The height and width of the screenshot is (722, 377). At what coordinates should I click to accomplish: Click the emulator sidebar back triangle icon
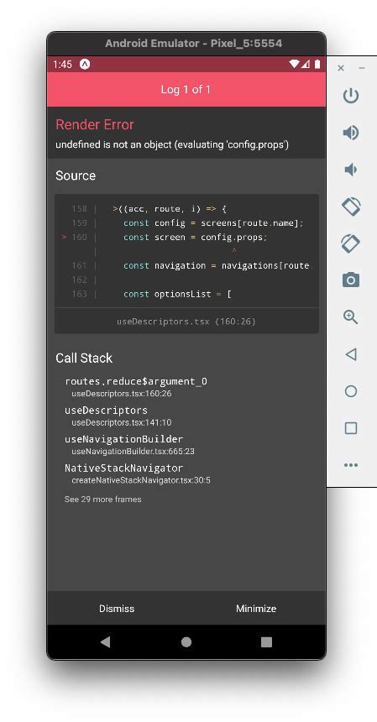[351, 354]
